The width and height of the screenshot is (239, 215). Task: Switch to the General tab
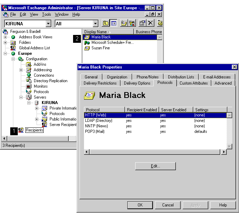(x=91, y=77)
